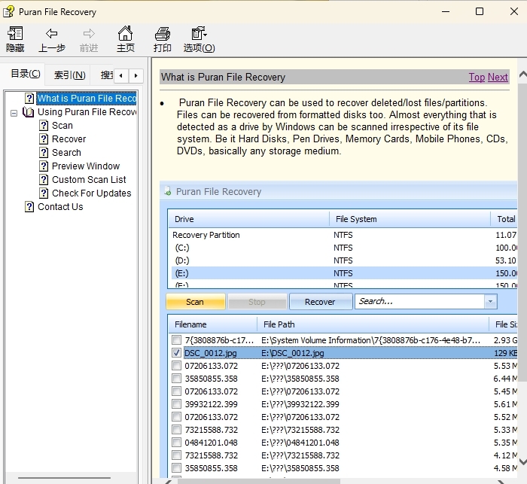Open the 选项(O) options icon
Screen dimensions: 527x484
(199, 33)
